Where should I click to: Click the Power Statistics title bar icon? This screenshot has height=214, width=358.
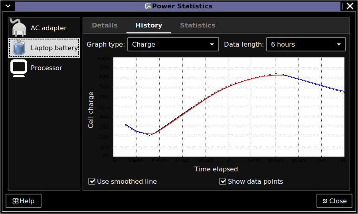(148, 6)
